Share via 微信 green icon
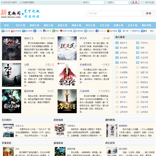 coord(54,31)
